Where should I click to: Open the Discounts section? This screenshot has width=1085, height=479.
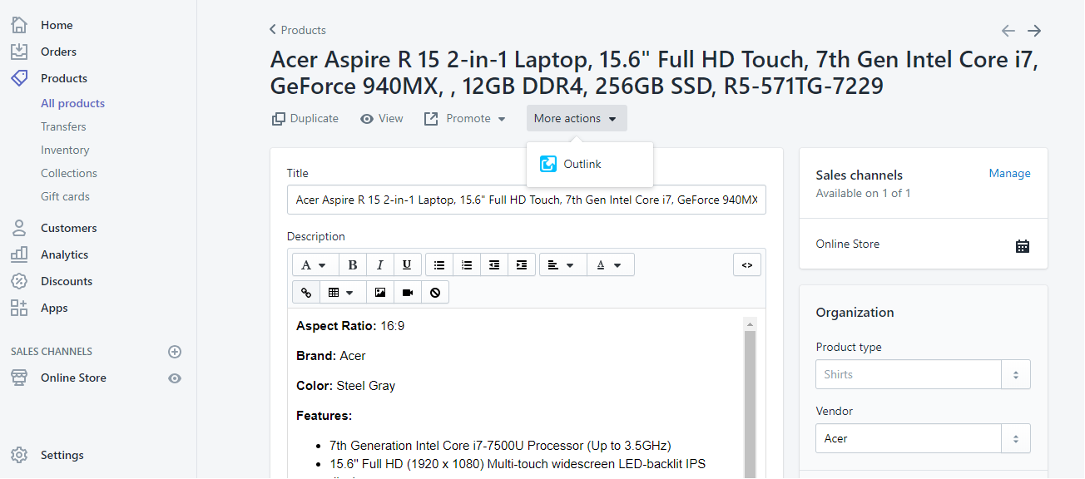(x=67, y=281)
